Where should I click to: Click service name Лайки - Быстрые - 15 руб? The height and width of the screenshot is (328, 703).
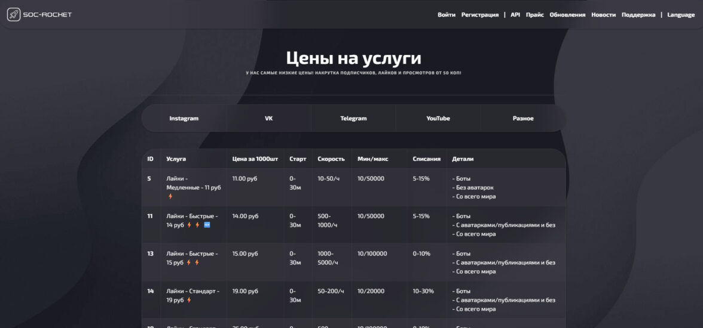[x=192, y=258]
